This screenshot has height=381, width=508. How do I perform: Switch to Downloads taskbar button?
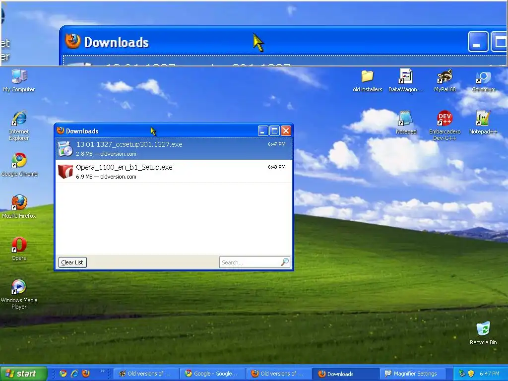tap(346, 374)
